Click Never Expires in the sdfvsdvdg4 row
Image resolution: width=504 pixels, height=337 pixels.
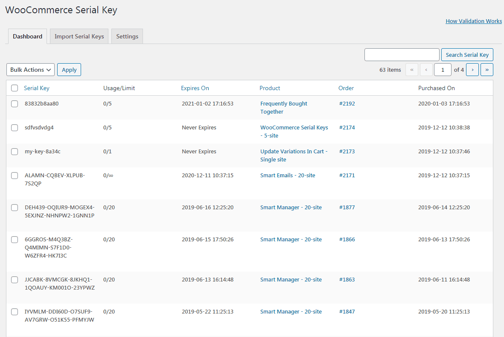click(199, 128)
